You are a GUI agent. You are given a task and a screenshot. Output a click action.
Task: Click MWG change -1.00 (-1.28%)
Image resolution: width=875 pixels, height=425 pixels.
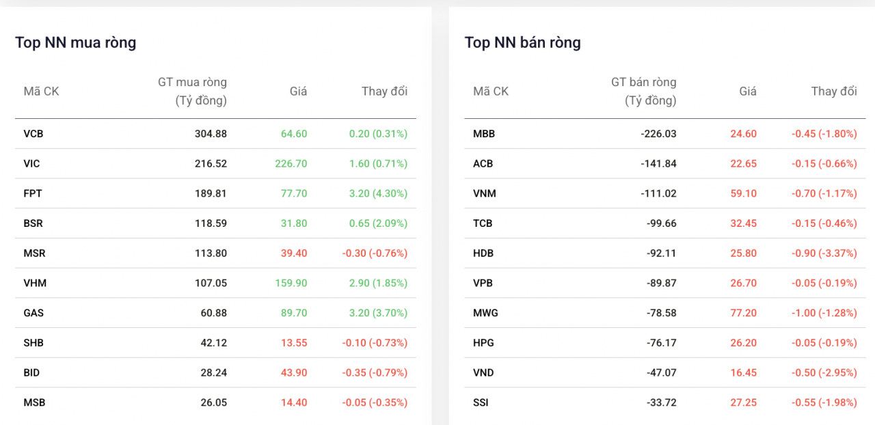pos(824,313)
